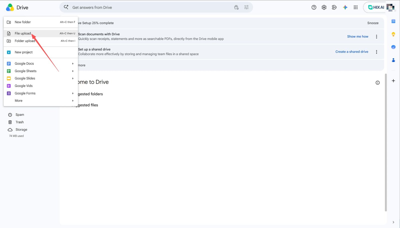Open the Calendar side panel icon
This screenshot has height=228, width=400.
(x=393, y=21)
